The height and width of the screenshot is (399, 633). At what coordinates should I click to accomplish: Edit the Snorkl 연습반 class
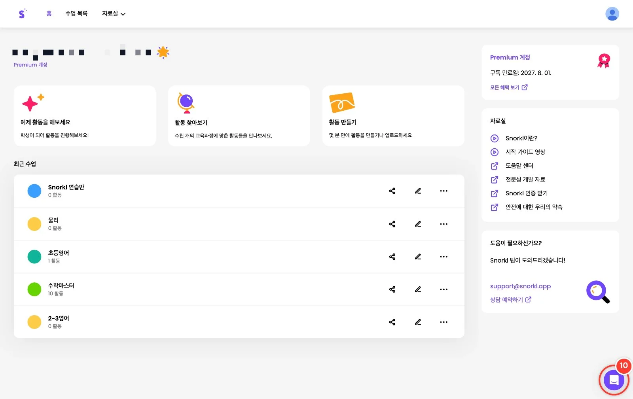[418, 191]
